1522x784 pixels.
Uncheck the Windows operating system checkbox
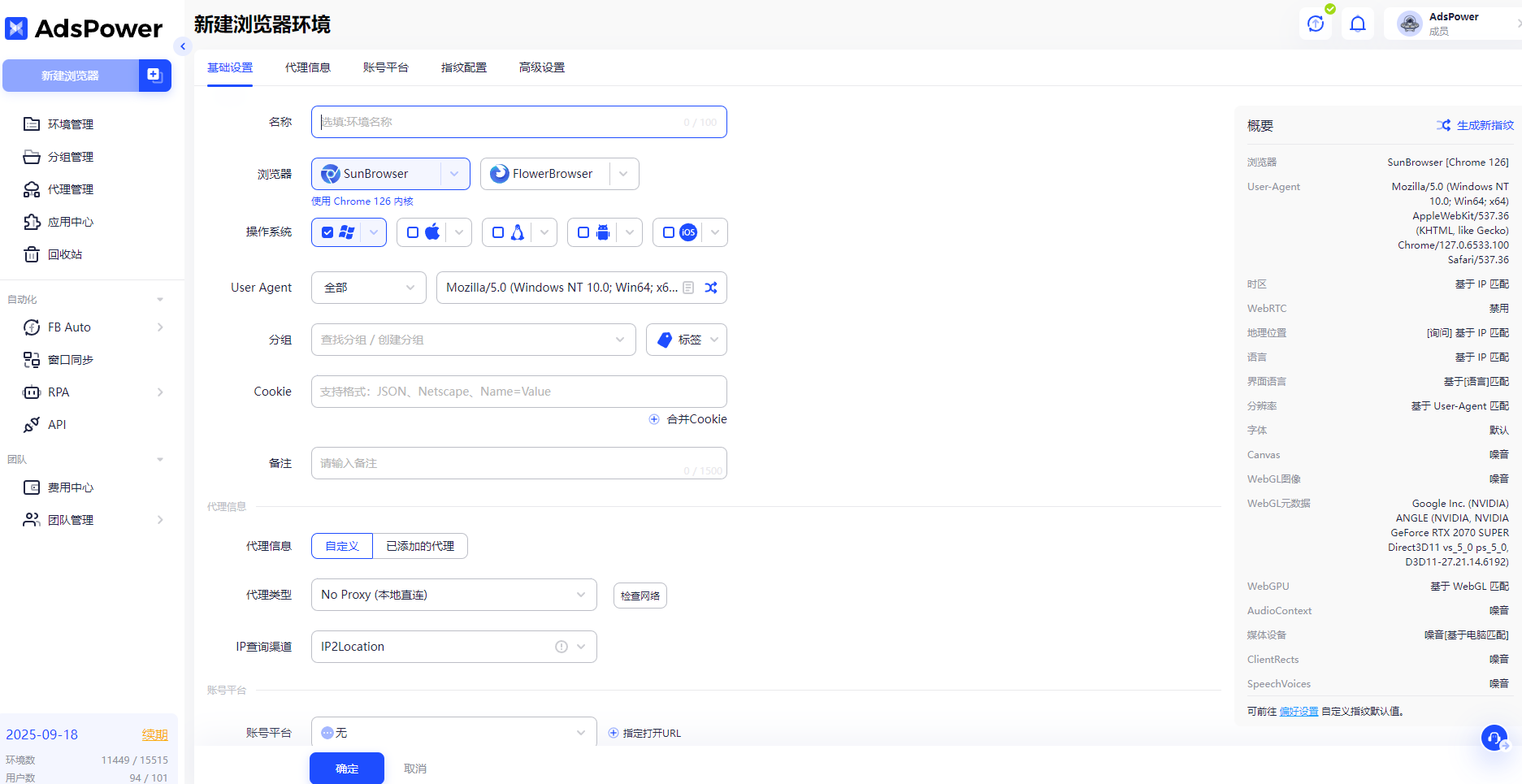click(327, 232)
